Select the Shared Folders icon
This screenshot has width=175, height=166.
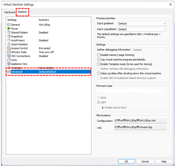(x=9, y=32)
